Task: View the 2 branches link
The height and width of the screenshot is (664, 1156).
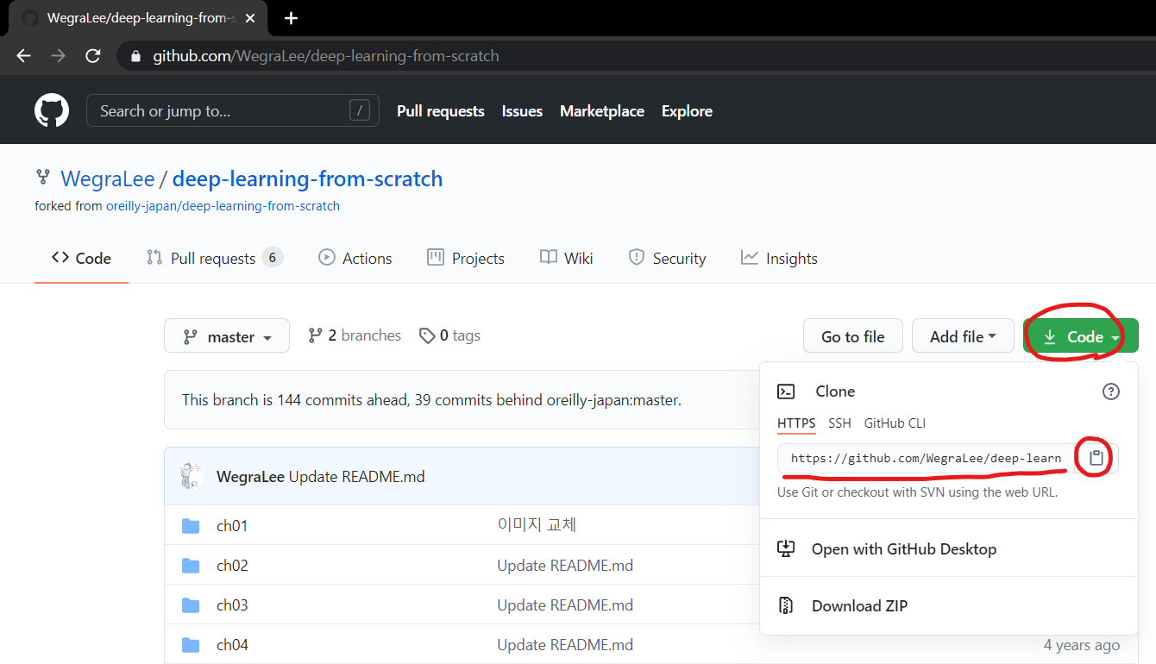Action: [x=355, y=335]
